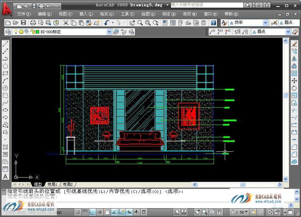Click the Cut scissors icon
Screen dimensions: 301x217
pos(66,23)
